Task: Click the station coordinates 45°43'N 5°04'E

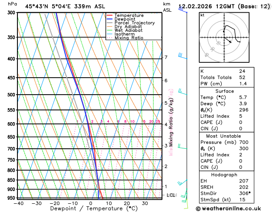Action: (48, 7)
